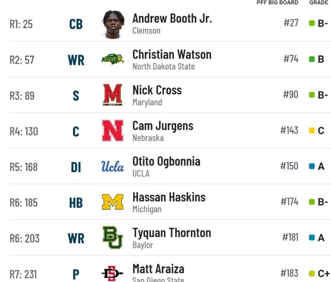The image size is (331, 282).
Task: Click the Matt Araiza name
Action: pyautogui.click(x=158, y=269)
